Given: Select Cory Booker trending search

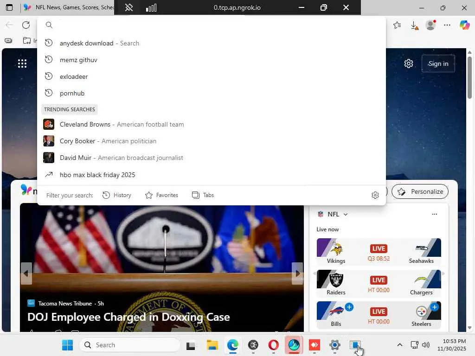Looking at the screenshot, I should [212, 141].
